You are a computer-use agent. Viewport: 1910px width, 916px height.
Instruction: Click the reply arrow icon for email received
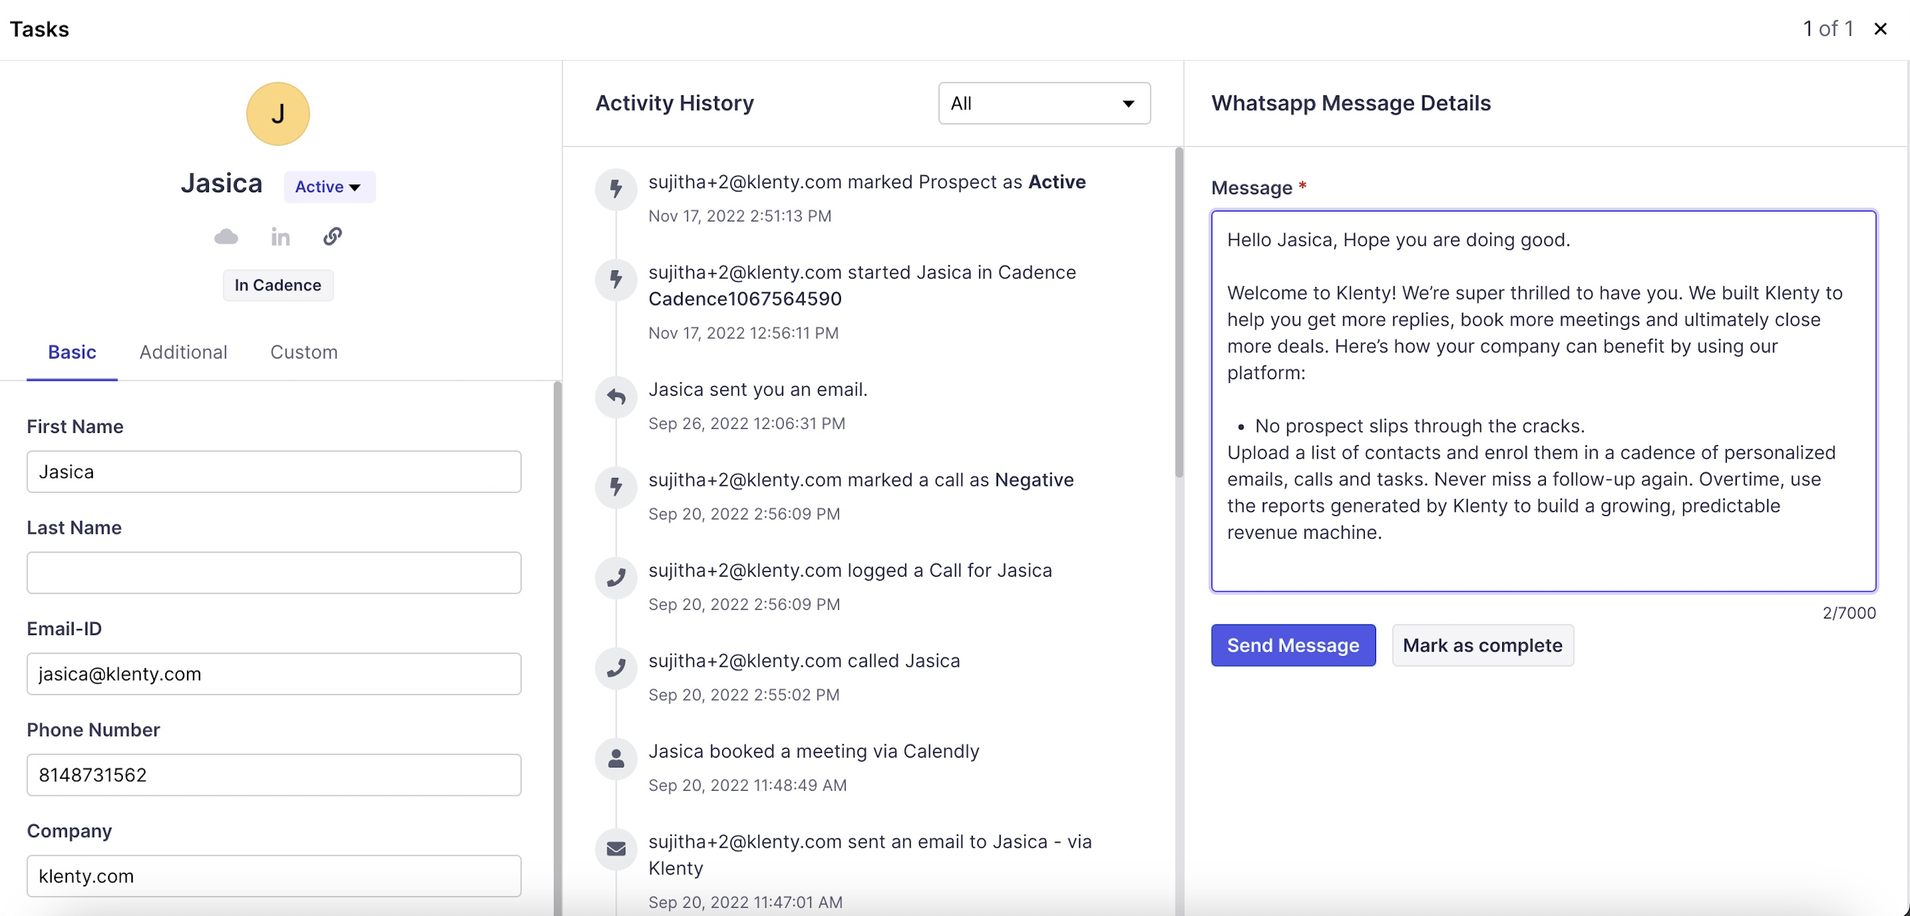(x=616, y=397)
